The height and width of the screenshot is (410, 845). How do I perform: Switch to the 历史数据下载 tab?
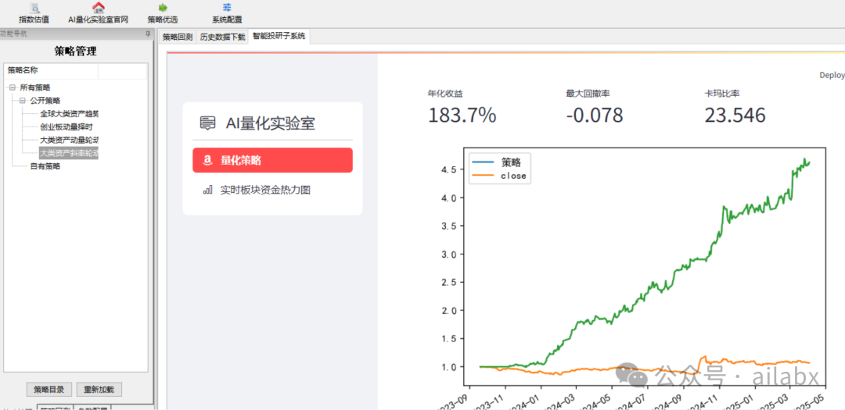[222, 37]
